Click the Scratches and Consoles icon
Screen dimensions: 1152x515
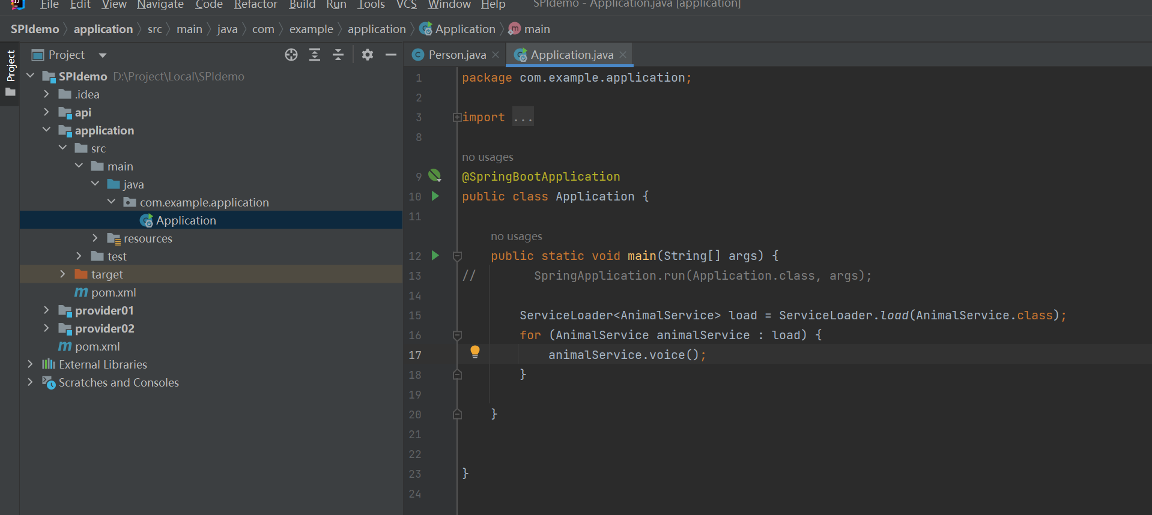pyautogui.click(x=49, y=382)
